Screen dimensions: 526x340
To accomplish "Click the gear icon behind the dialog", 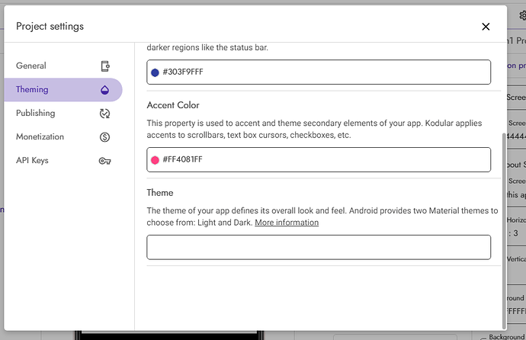I will pos(522,15).
